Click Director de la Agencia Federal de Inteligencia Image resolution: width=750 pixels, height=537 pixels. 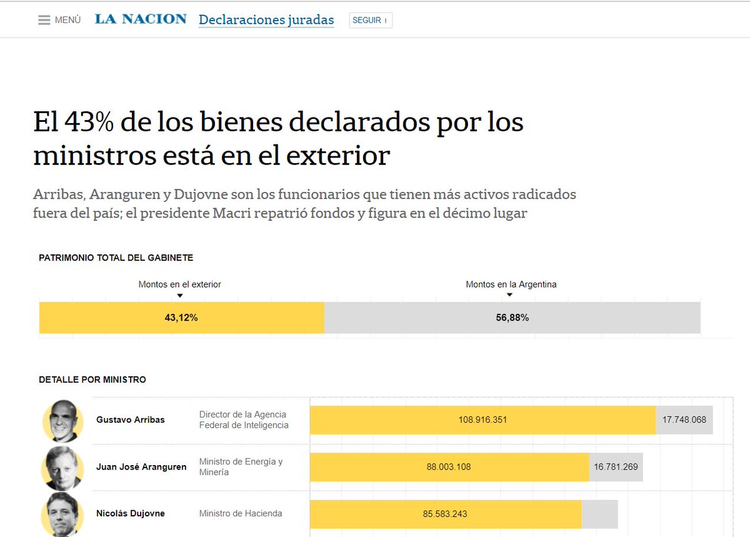[244, 419]
